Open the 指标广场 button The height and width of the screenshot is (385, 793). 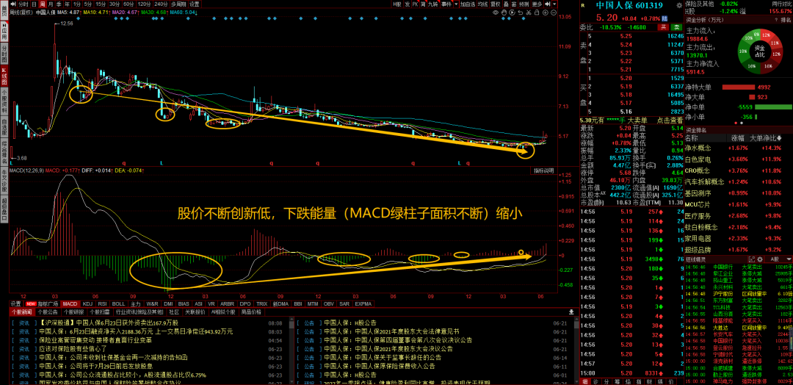[x=43, y=304]
